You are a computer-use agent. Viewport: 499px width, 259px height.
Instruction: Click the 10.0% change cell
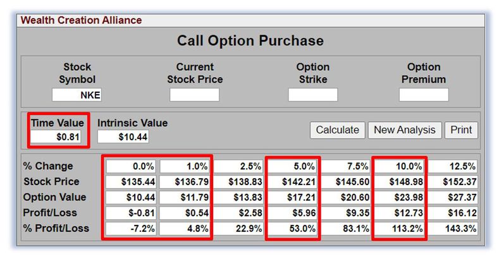point(399,166)
